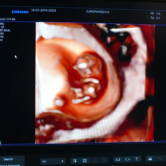The height and width of the screenshot is (166, 166).
Task: Click the Search button
Action: coord(8,159)
